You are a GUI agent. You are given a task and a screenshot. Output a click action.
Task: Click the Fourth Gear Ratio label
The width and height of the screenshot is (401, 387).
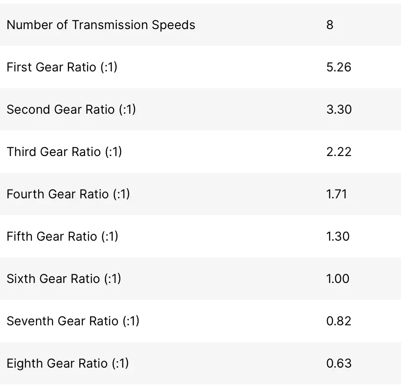click(68, 194)
